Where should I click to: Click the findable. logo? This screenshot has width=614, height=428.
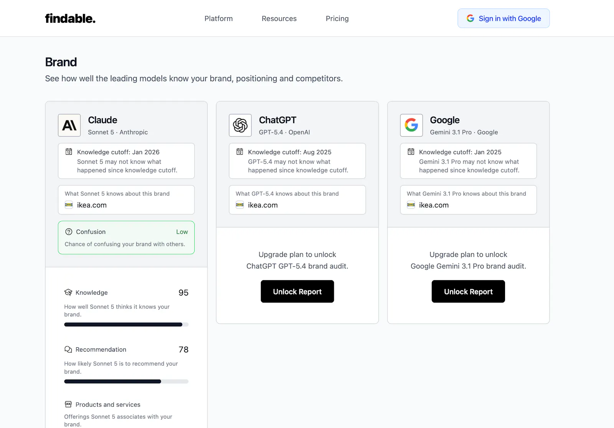70,18
